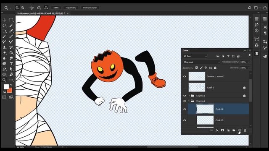Screen dimensions: 269x151
Task: Collapse the Layers panel with double arrows
Action: (245, 50)
